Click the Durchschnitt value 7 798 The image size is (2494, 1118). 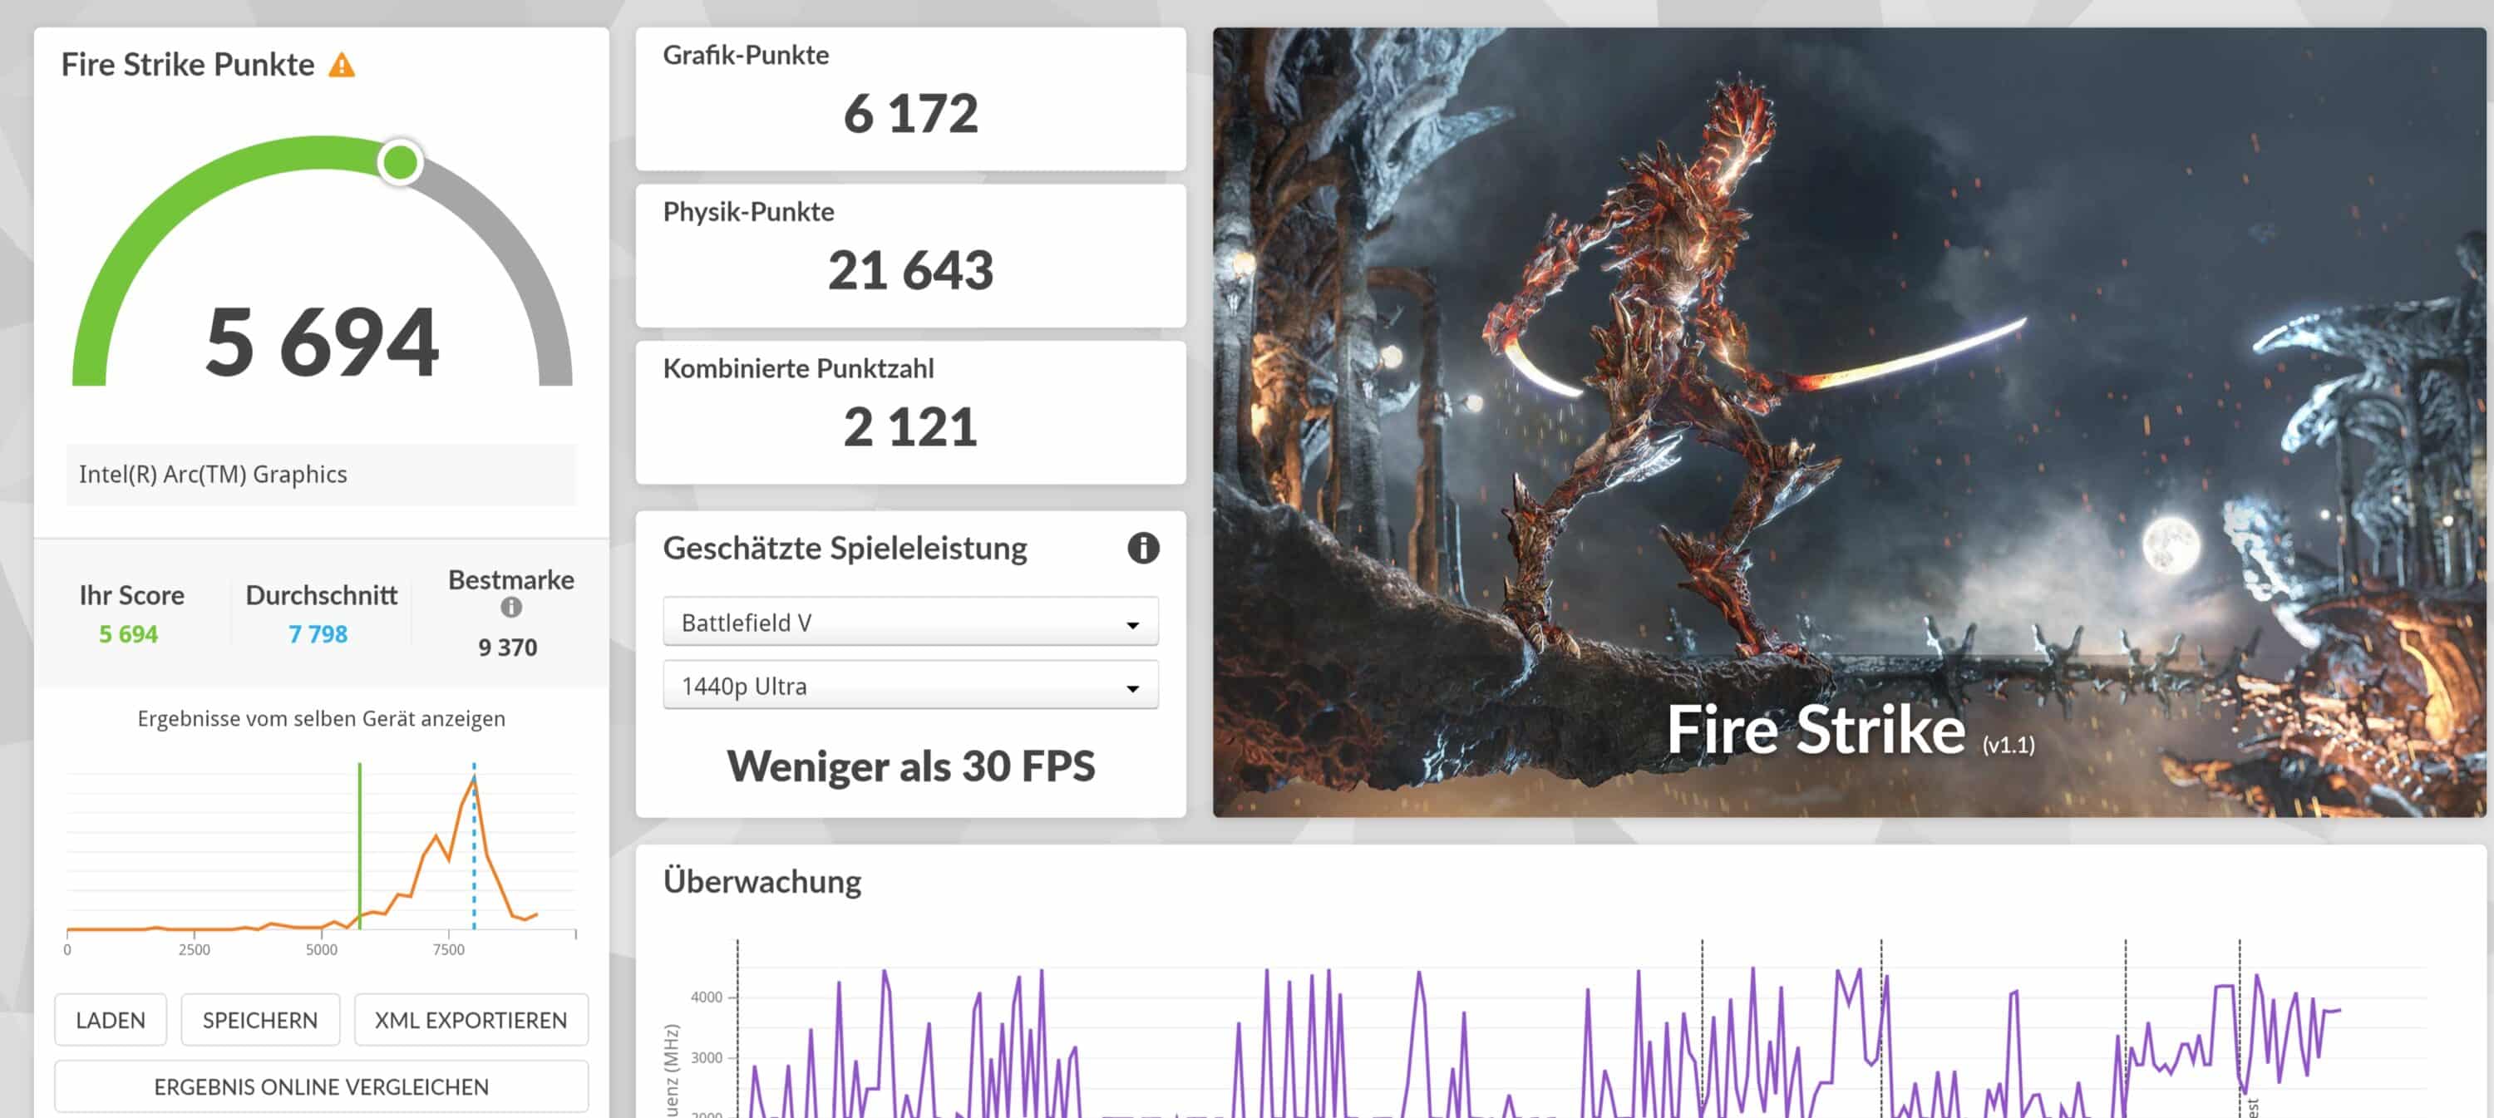click(x=318, y=634)
